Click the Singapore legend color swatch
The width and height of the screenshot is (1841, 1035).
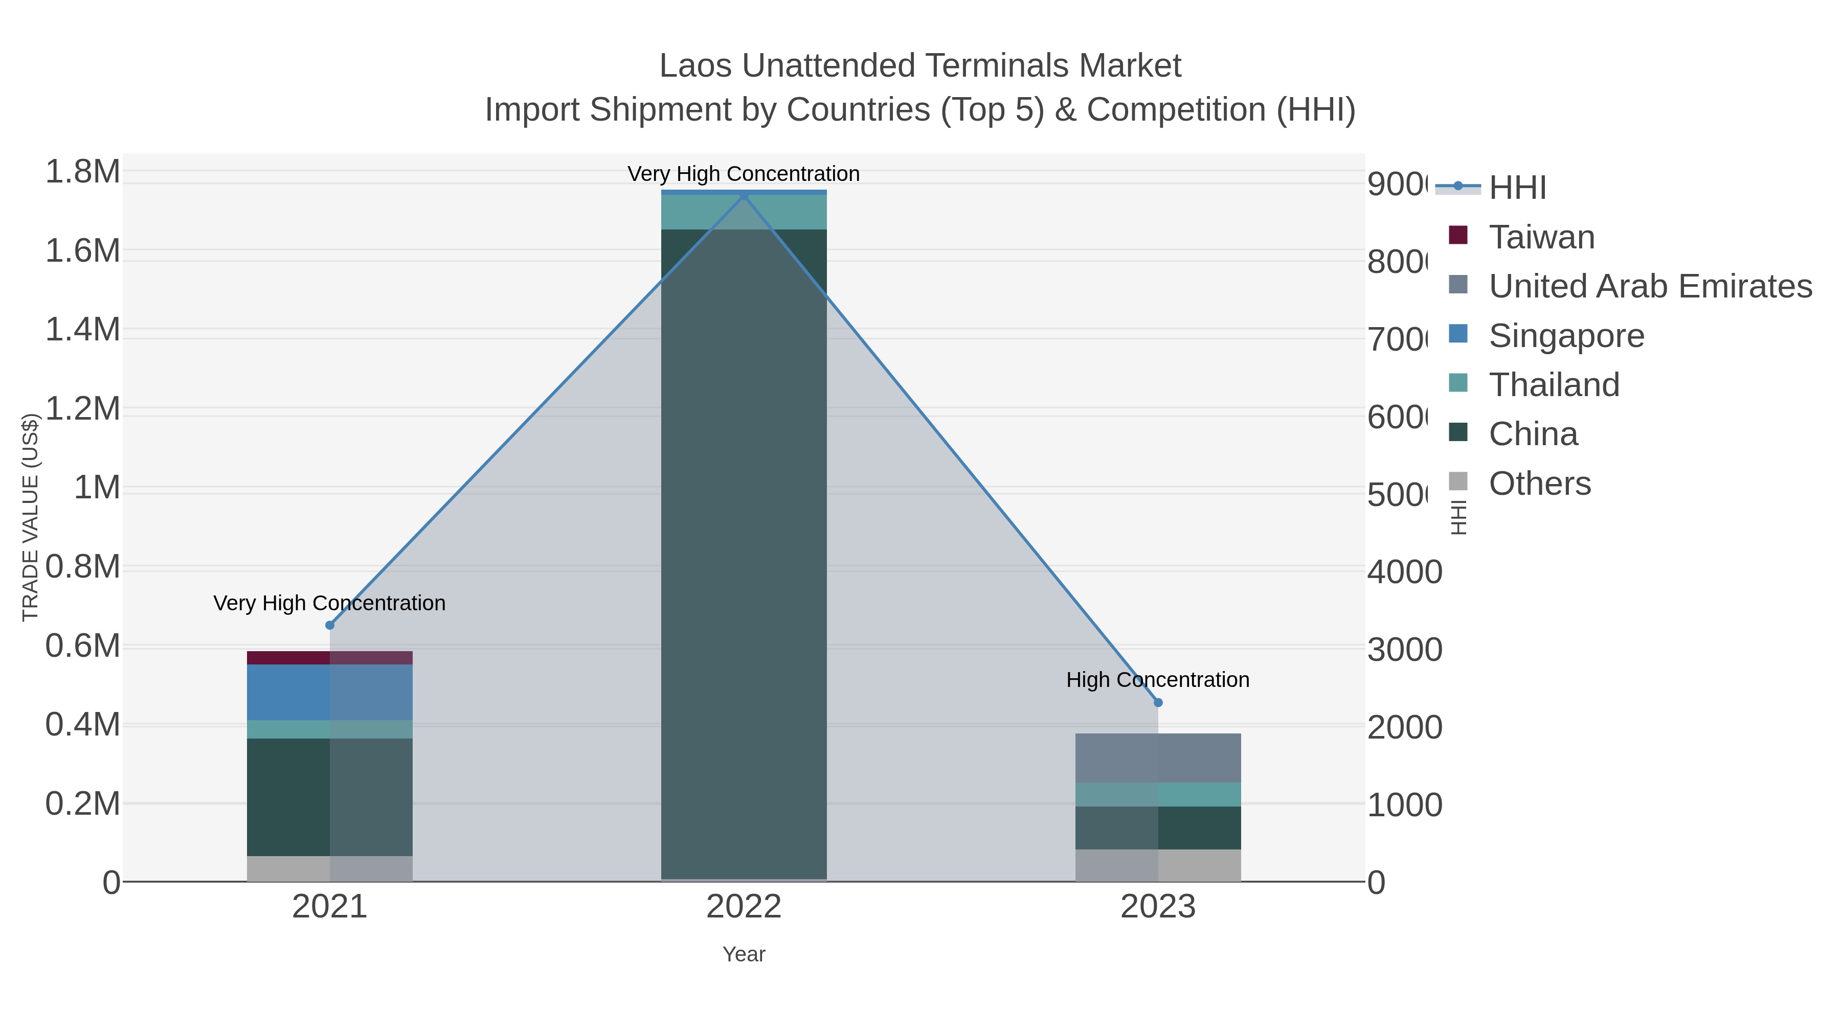click(x=1458, y=334)
